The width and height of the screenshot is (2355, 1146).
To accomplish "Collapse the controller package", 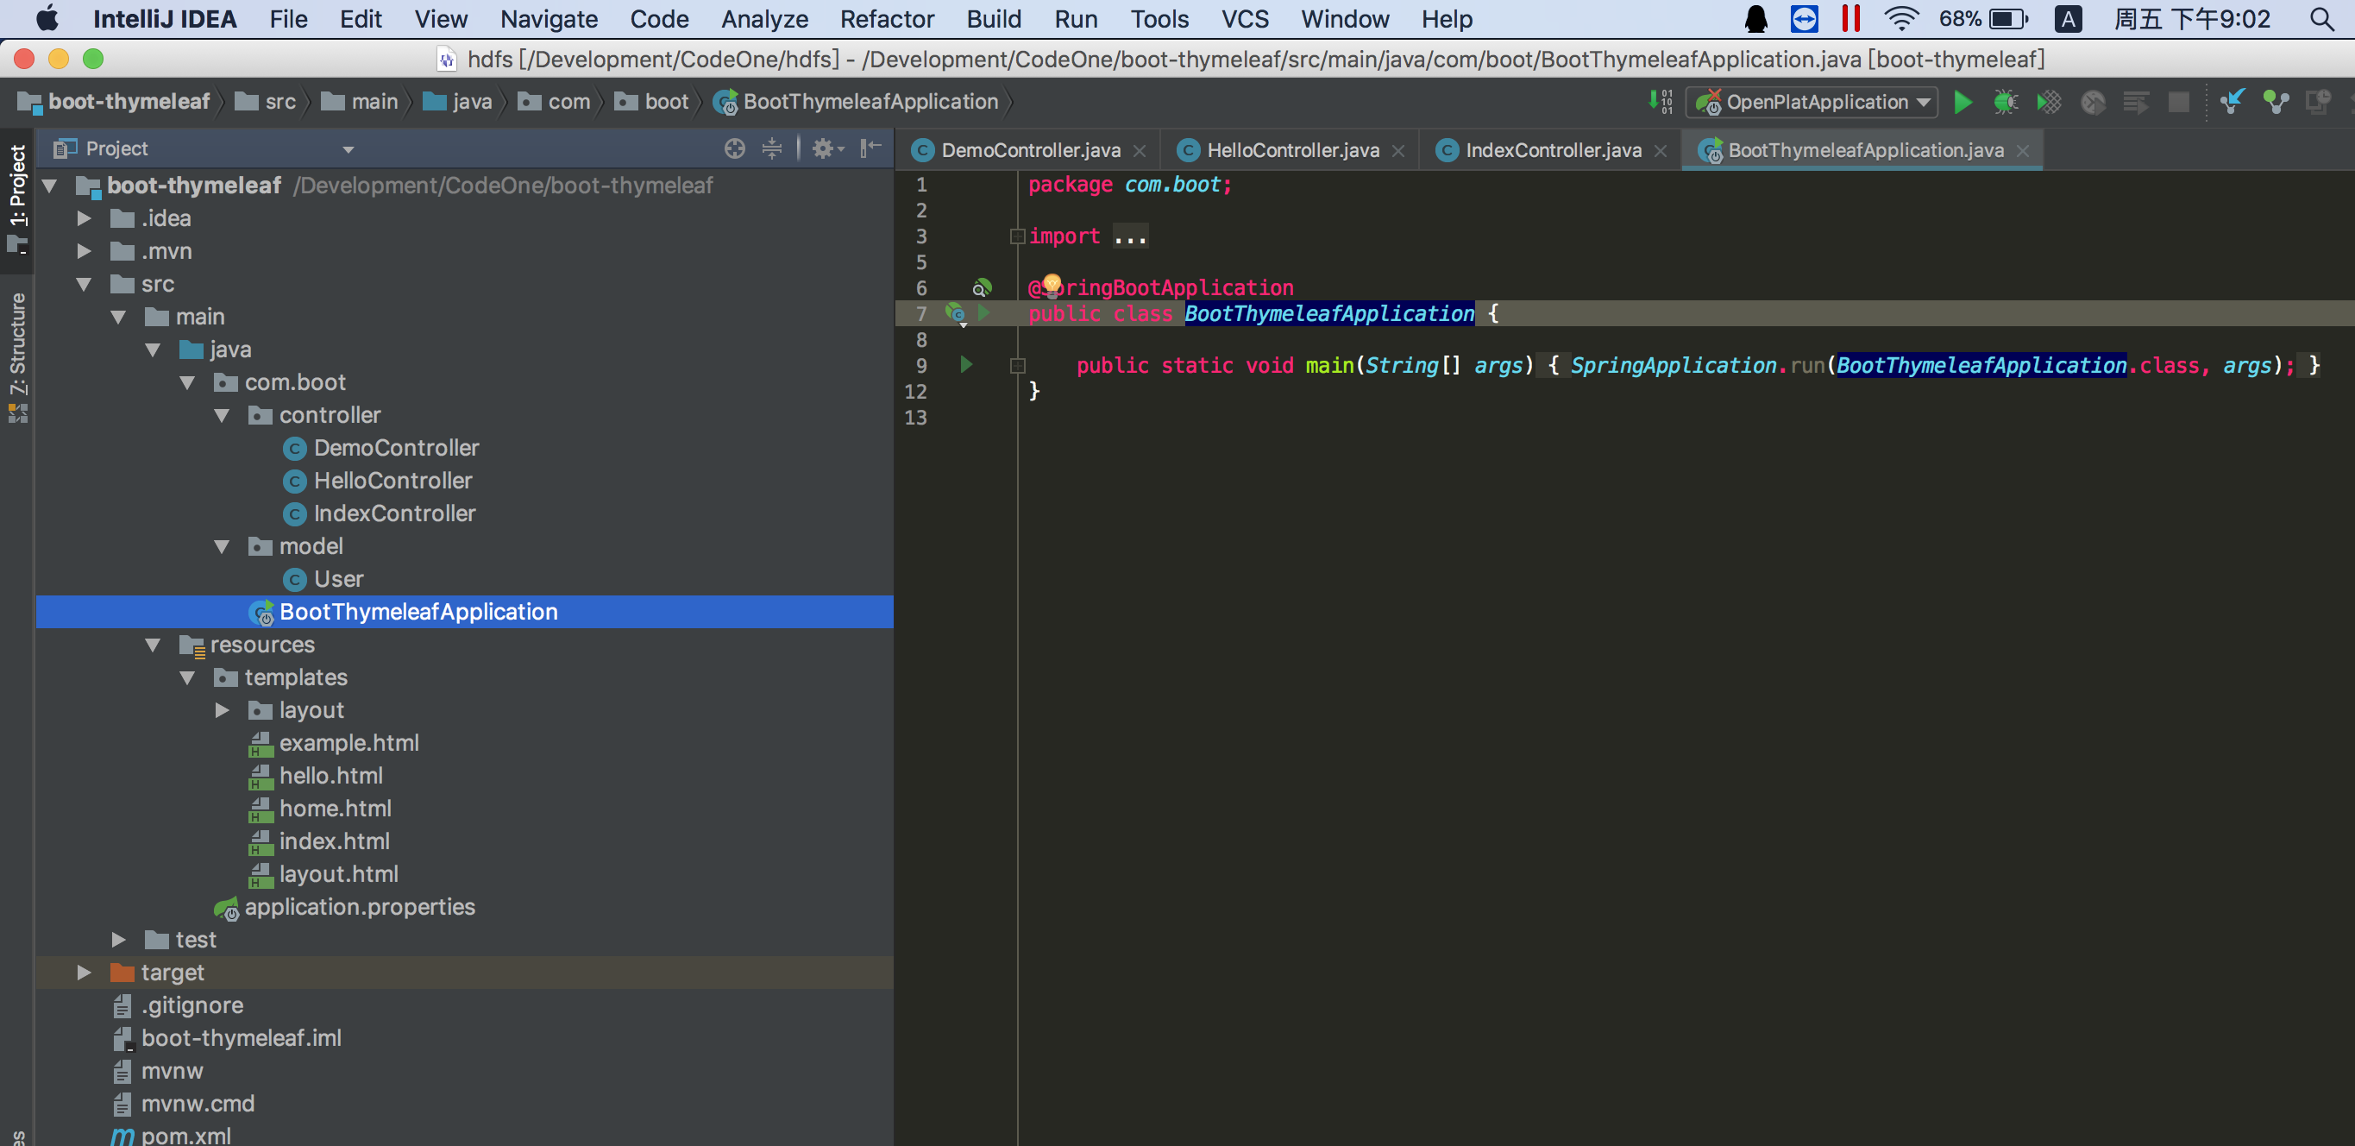I will coord(221,415).
